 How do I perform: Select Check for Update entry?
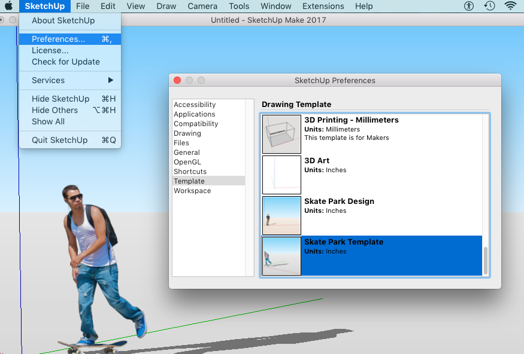(x=70, y=62)
